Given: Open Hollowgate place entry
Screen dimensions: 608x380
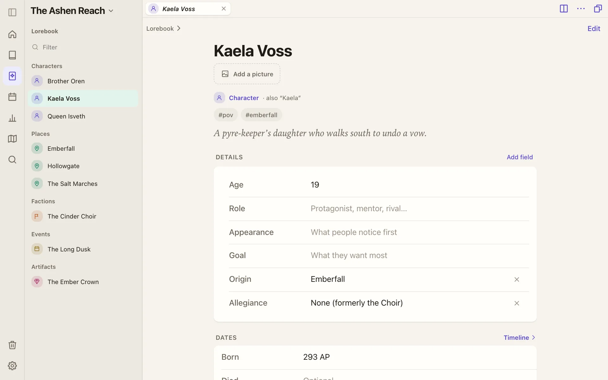Looking at the screenshot, I should click(83, 166).
